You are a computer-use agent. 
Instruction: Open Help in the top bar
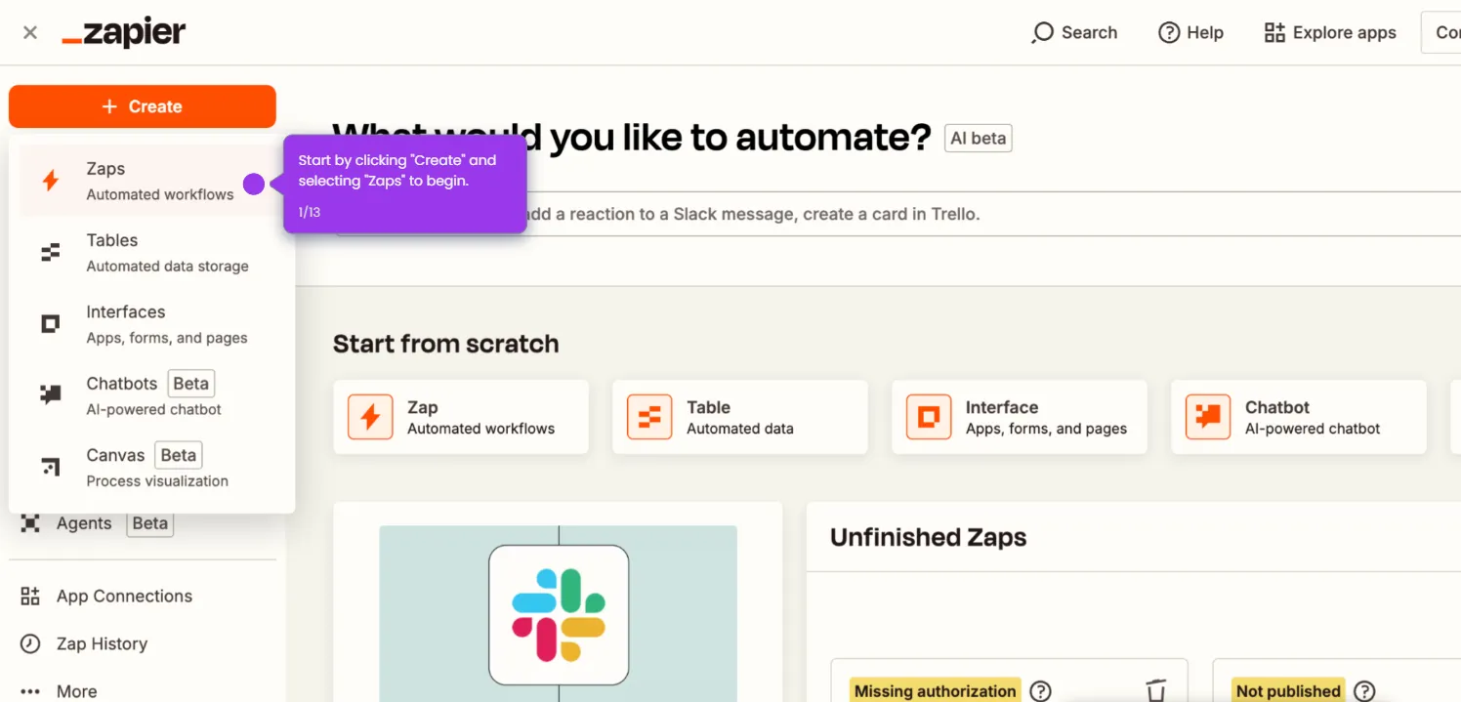coord(1190,33)
